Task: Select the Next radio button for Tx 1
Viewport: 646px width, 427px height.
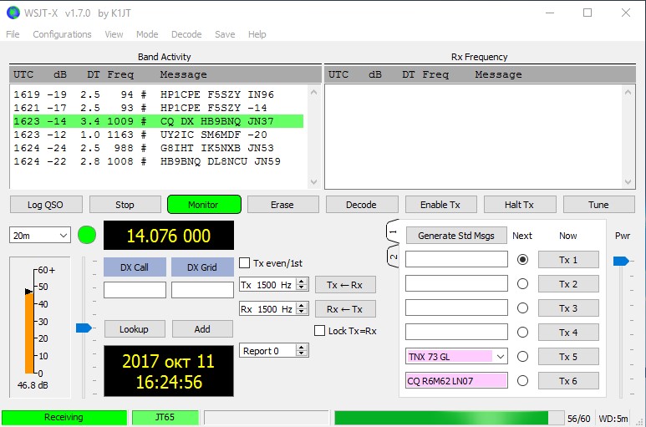Action: pos(522,259)
